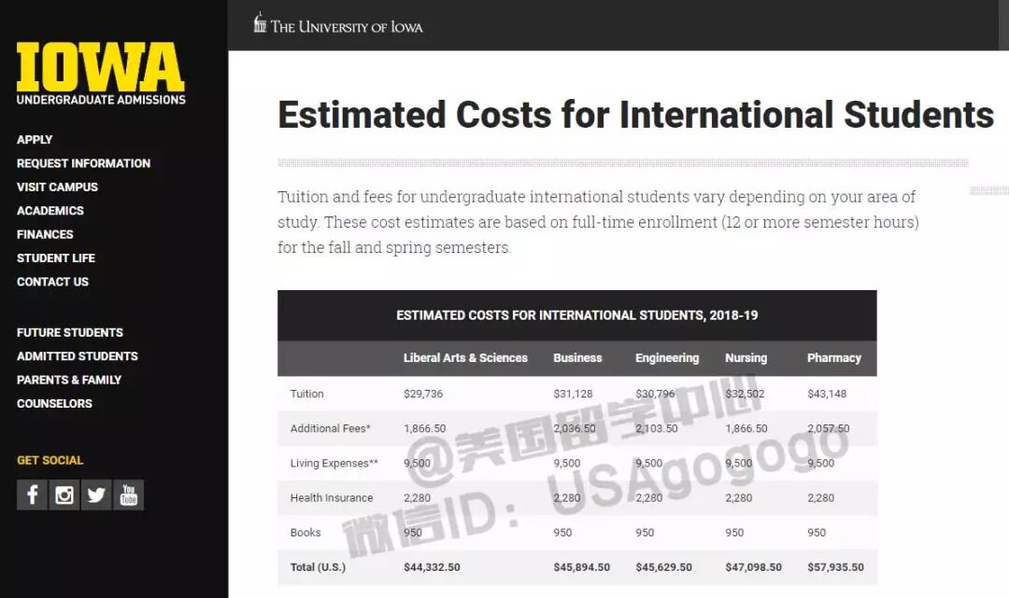Open the Finances section

[x=45, y=234]
